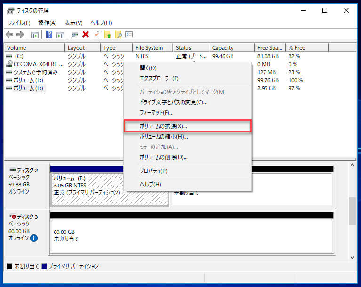Click the checkmark document toolbar icon

pyautogui.click(x=96, y=34)
